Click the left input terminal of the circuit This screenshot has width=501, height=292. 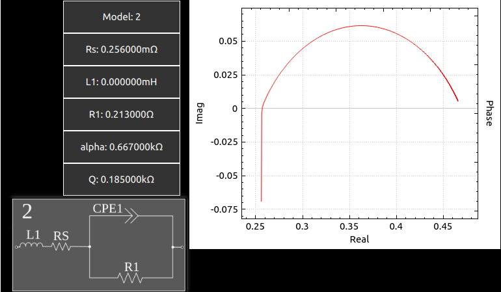click(16, 247)
